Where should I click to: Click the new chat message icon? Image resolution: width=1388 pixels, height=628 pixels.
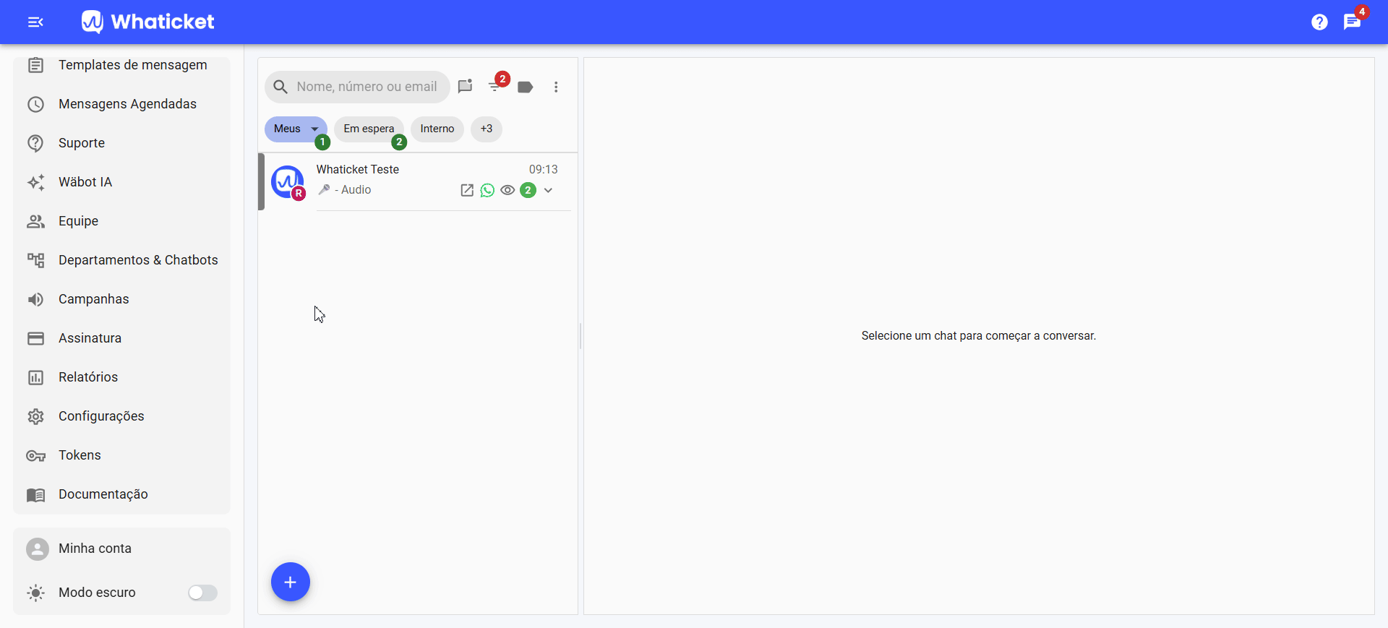tap(466, 87)
